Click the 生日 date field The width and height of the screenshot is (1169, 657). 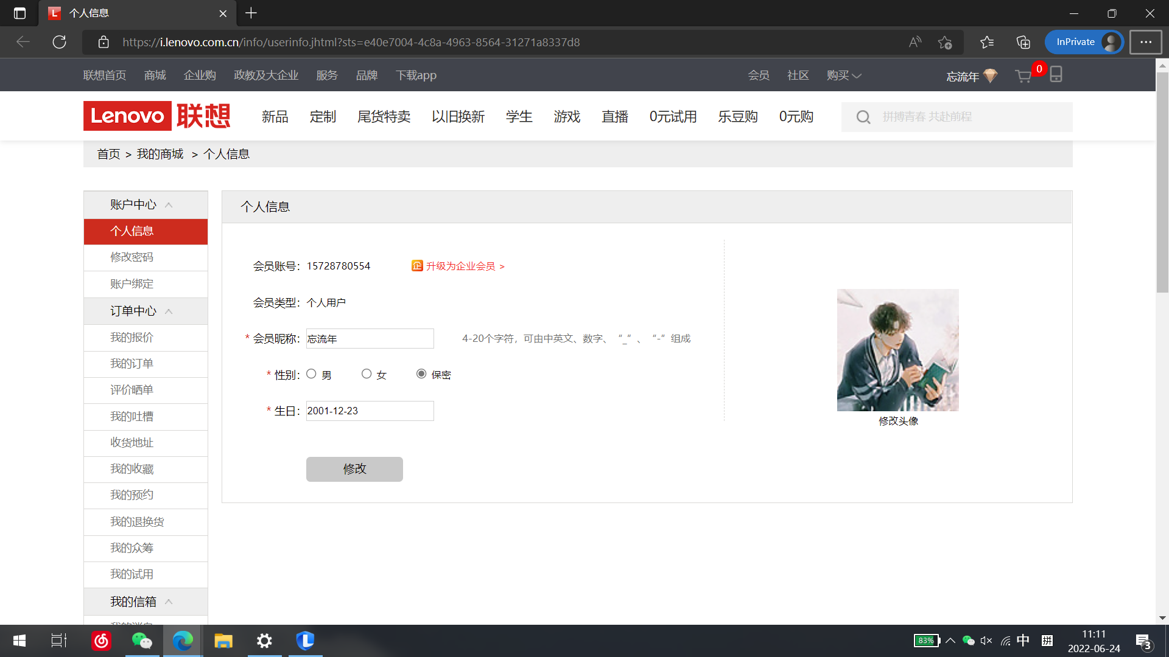pos(370,411)
